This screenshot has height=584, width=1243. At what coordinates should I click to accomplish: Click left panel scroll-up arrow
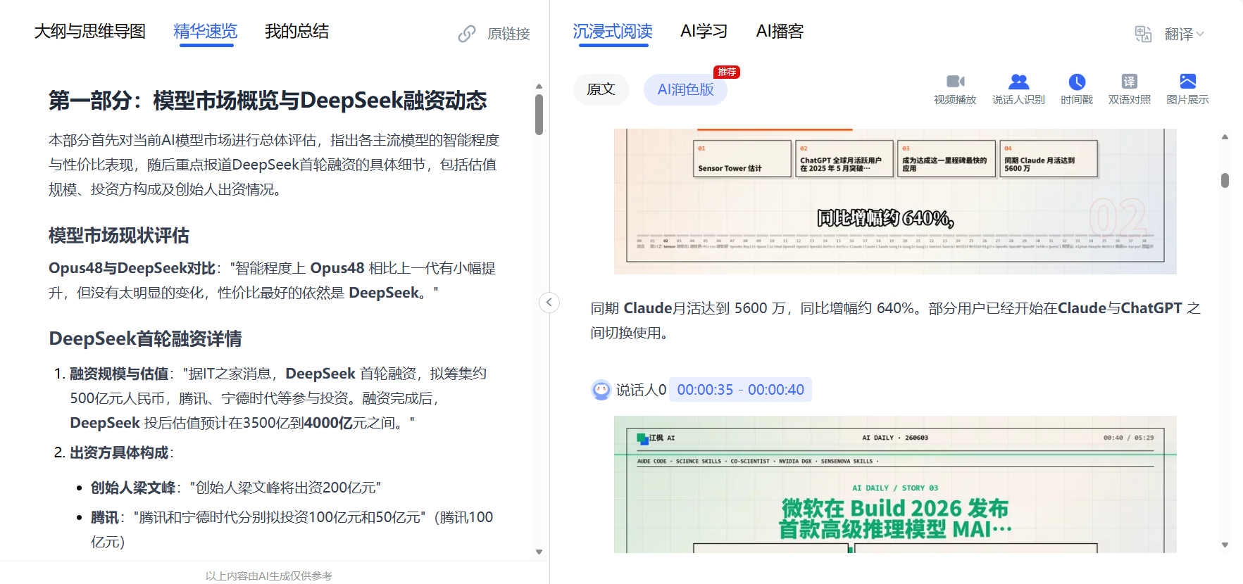(539, 87)
